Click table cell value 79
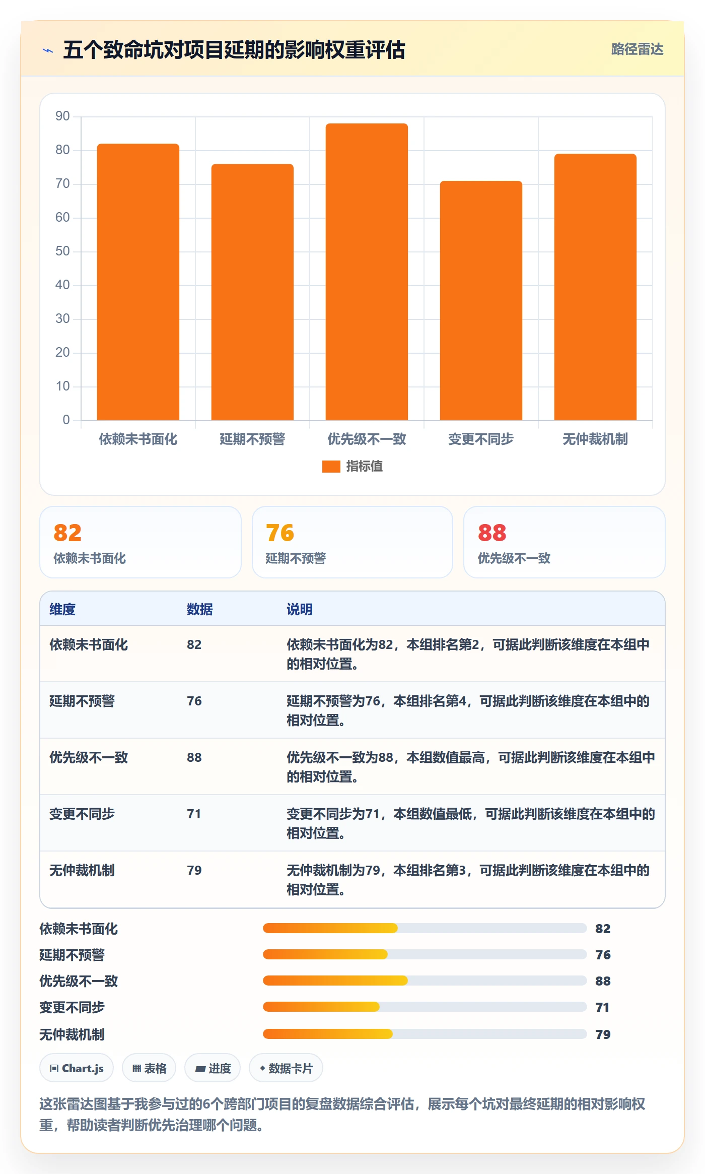The height and width of the screenshot is (1174, 705). pos(194,870)
